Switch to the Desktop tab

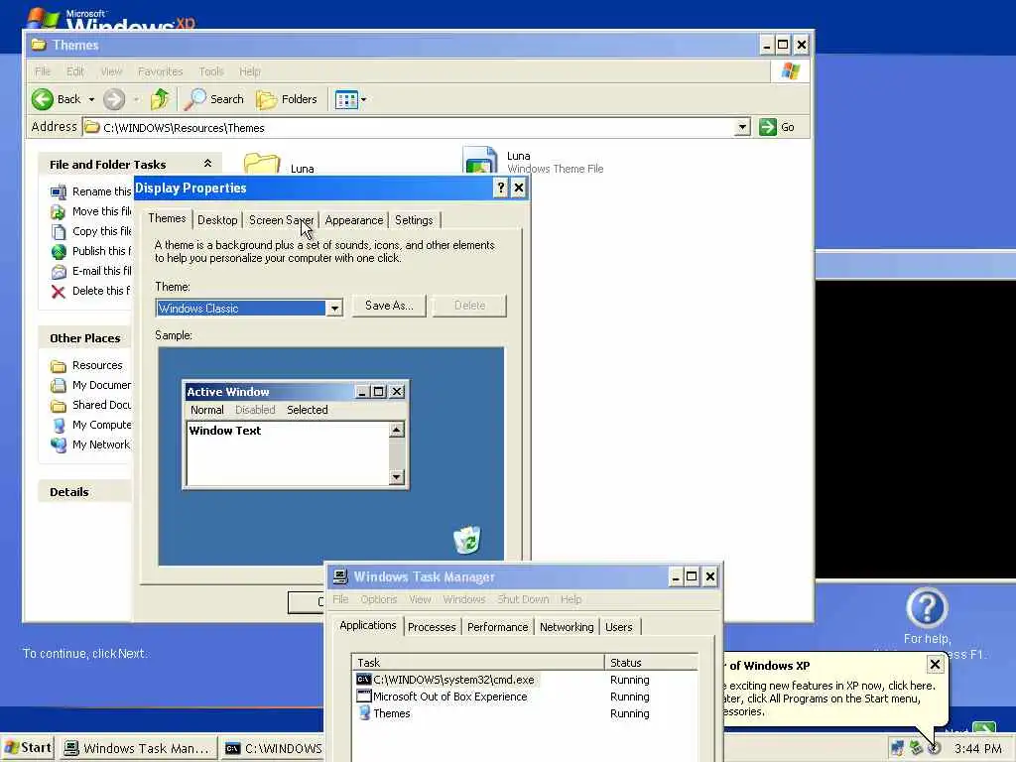point(217,220)
